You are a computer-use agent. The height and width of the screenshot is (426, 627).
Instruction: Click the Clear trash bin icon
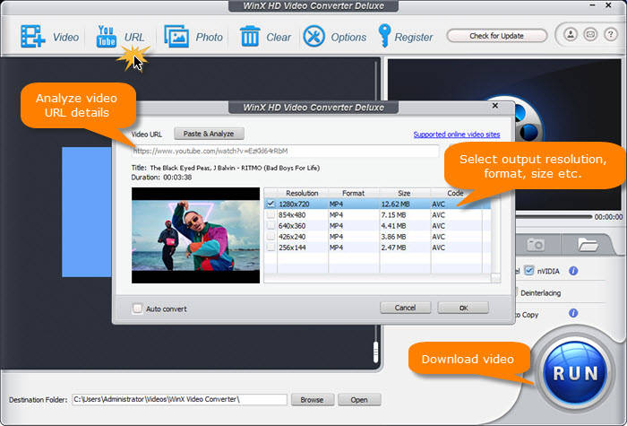point(250,37)
